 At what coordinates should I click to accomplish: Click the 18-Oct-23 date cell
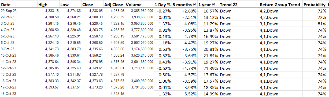click(x=19, y=94)
